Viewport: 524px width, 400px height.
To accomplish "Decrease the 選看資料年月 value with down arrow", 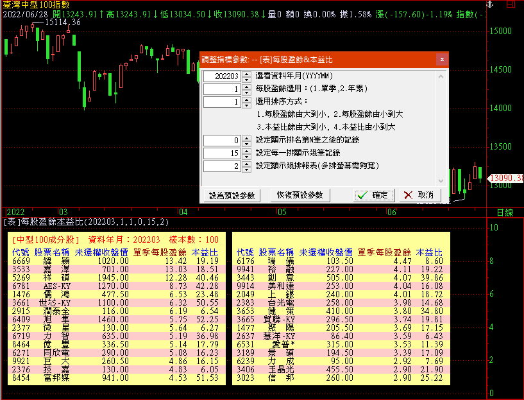I will pyautogui.click(x=247, y=79).
